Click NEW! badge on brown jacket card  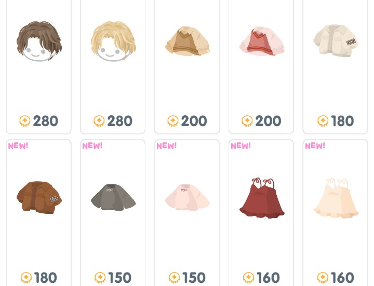(x=18, y=146)
